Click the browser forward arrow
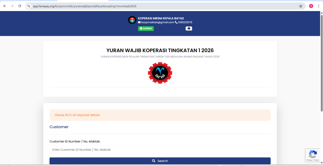This screenshot has width=323, height=166. (x=12, y=6)
